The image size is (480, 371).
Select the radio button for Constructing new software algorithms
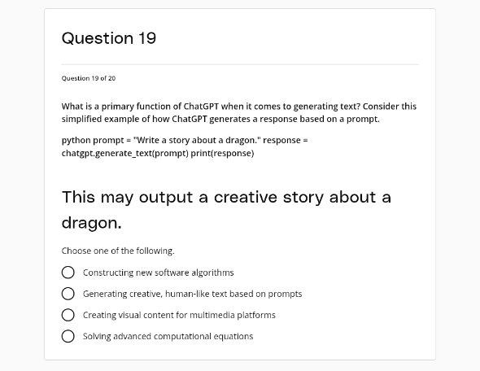68,273
